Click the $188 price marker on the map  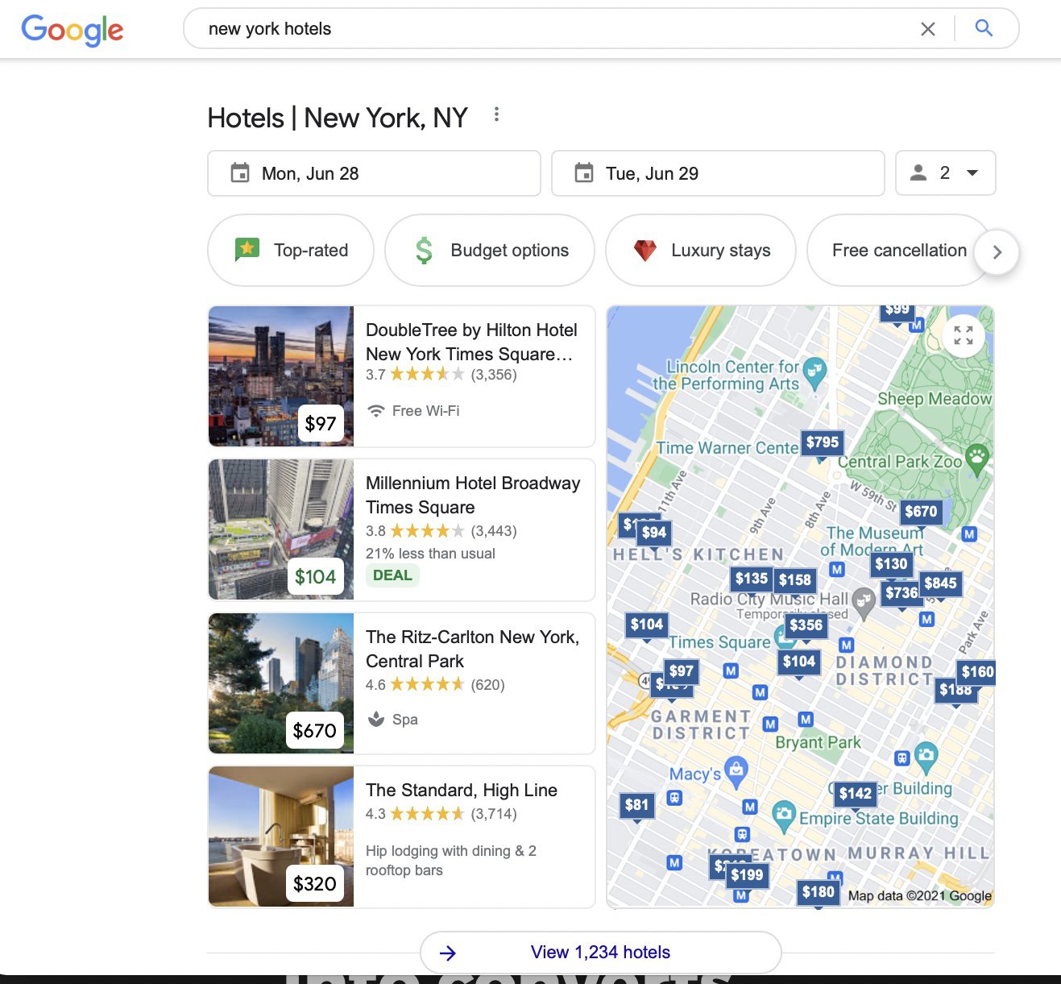[x=955, y=691]
